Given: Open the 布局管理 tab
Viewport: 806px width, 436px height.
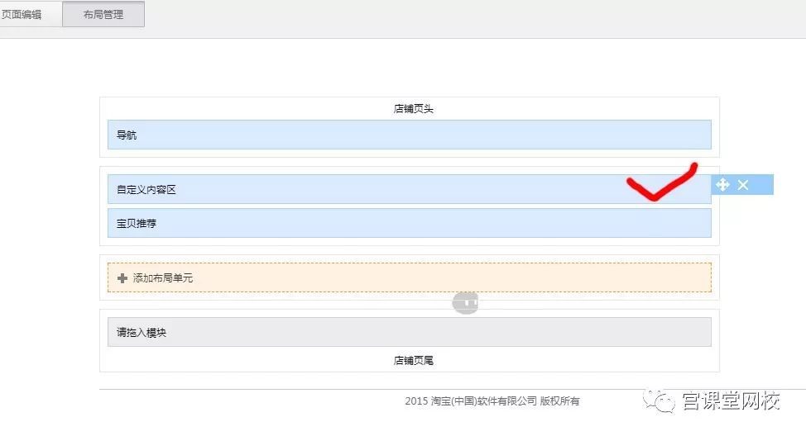Looking at the screenshot, I should click(x=103, y=14).
